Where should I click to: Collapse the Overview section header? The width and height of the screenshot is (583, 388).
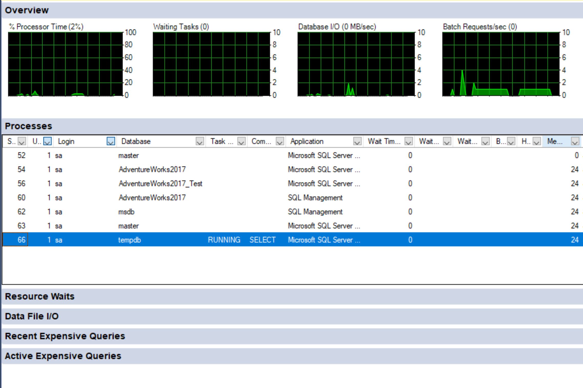click(27, 10)
